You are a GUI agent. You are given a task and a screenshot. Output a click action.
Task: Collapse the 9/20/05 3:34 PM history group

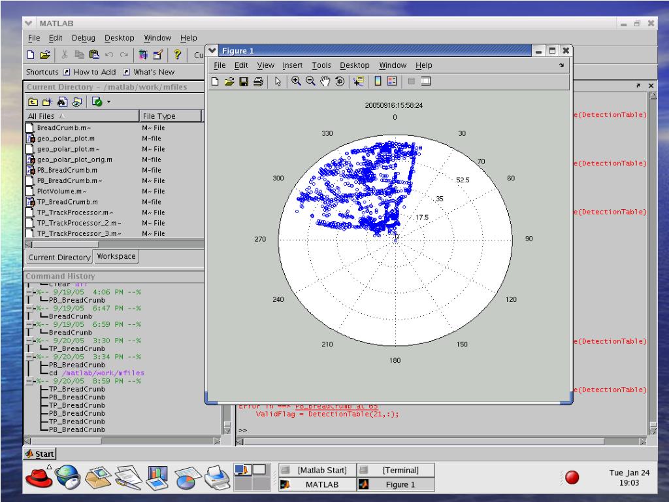tap(29, 357)
